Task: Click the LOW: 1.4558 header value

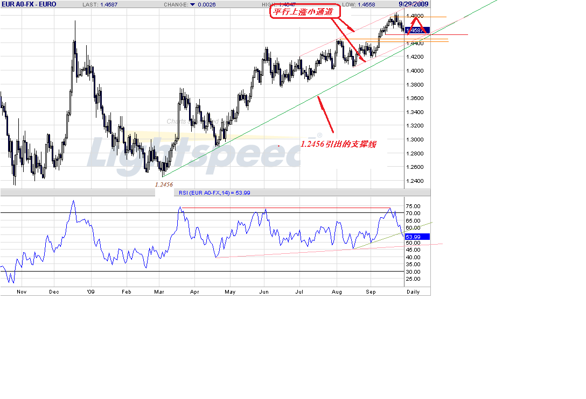Action: coord(358,4)
